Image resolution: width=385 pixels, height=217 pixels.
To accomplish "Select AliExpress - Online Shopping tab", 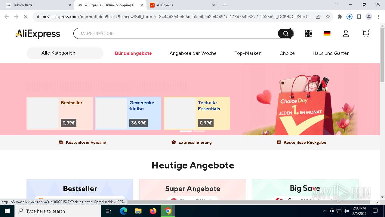I will click(x=110, y=5).
